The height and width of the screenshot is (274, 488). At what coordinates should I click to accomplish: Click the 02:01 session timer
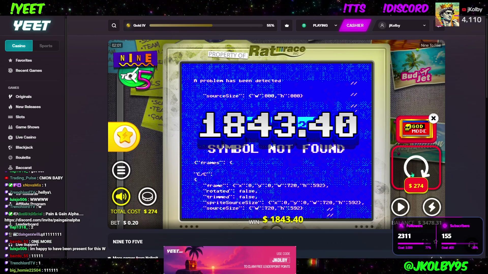click(x=116, y=45)
